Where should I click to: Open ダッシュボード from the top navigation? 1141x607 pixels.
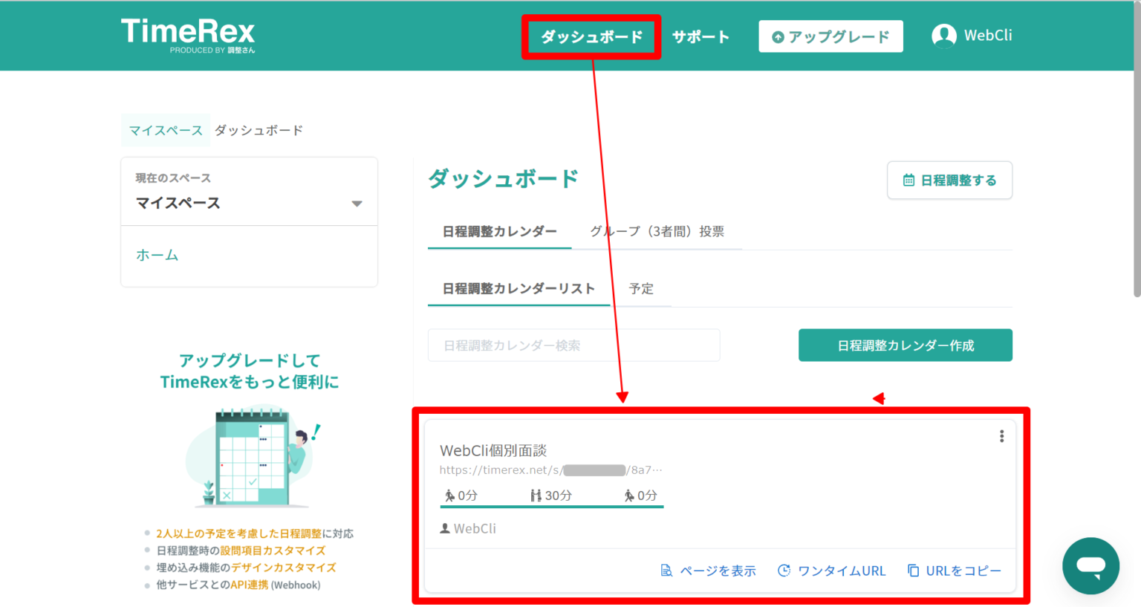tap(591, 36)
